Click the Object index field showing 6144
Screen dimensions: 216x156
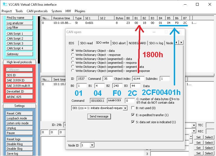[x=138, y=79]
